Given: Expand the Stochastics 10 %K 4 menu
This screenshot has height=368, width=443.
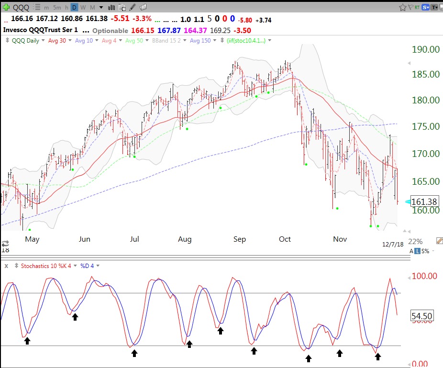Looking at the screenshot, I should tap(75, 266).
